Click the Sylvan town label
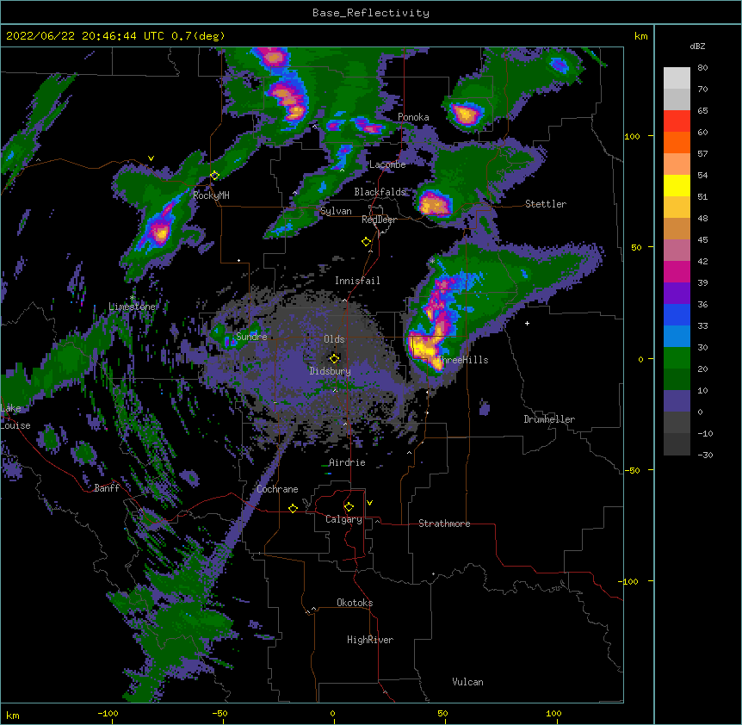Image resolution: width=742 pixels, height=725 pixels. point(336,211)
